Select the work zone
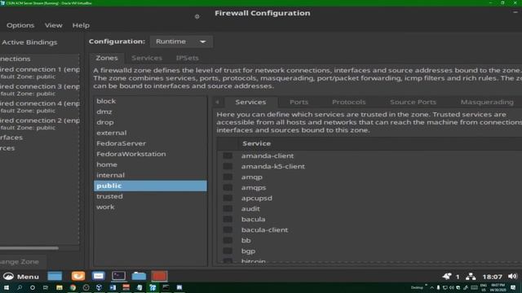This screenshot has width=522, height=293. (x=150, y=207)
